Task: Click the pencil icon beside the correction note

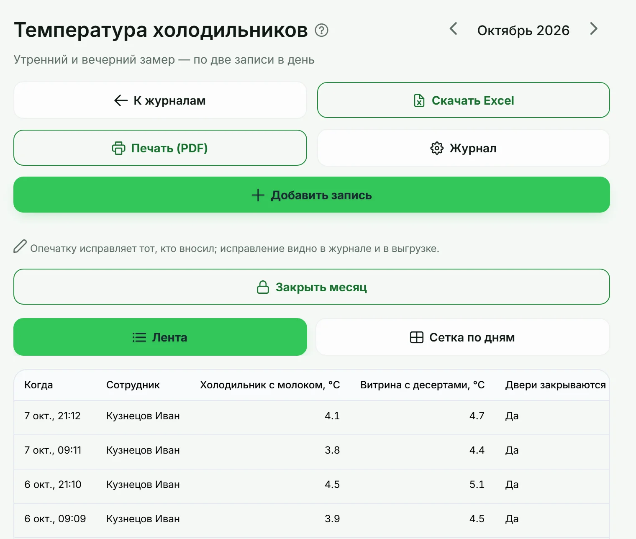Action: pyautogui.click(x=20, y=246)
